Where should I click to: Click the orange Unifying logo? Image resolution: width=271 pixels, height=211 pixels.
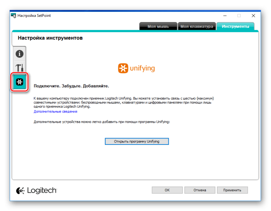136,68
